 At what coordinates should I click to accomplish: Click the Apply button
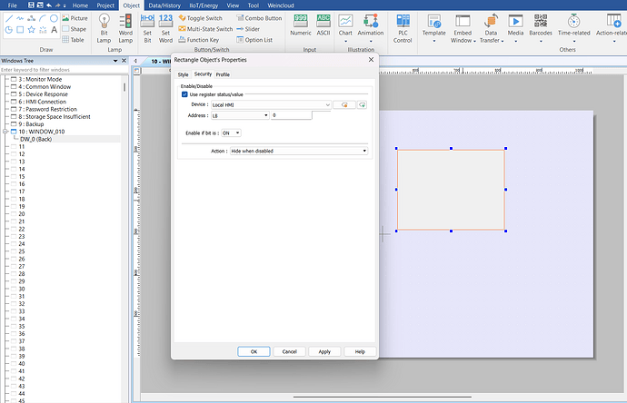[324, 351]
